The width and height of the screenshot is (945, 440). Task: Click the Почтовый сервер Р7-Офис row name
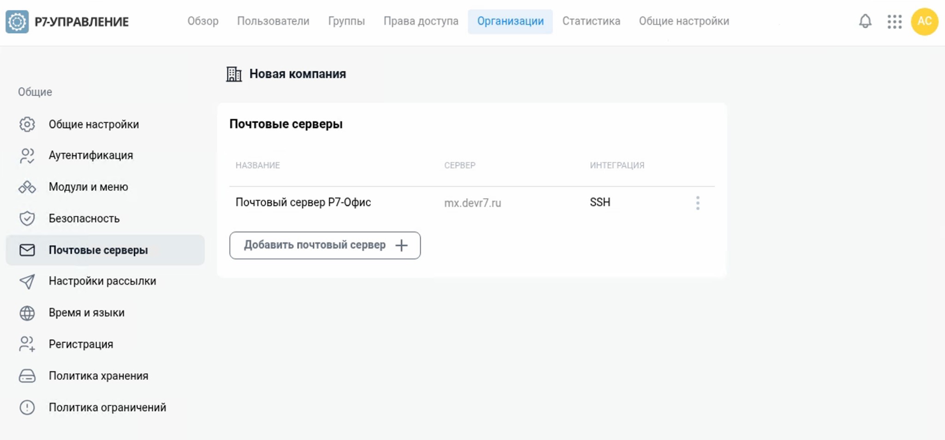303,202
